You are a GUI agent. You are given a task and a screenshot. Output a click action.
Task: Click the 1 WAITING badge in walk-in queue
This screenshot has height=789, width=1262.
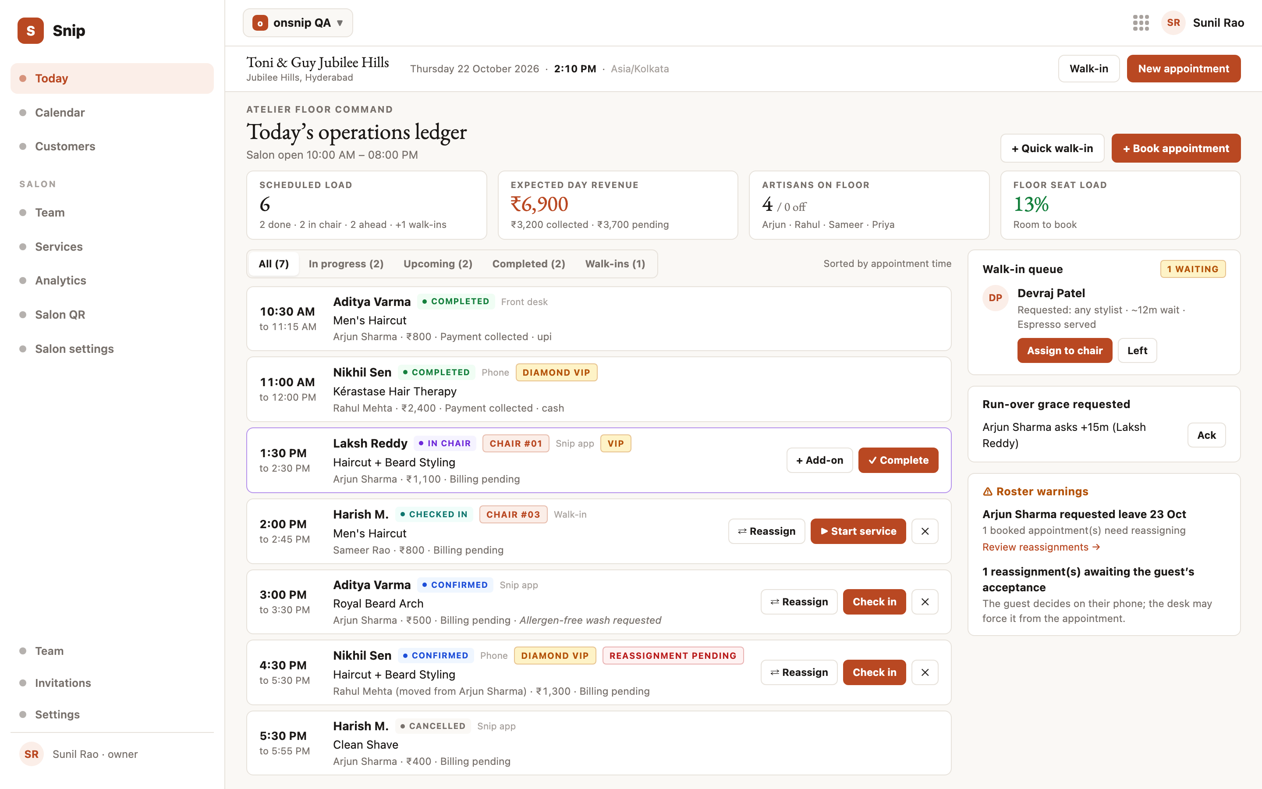[x=1192, y=269]
